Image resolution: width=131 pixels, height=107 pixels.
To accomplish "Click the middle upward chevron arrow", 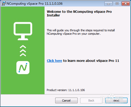I will tap(23, 51).
